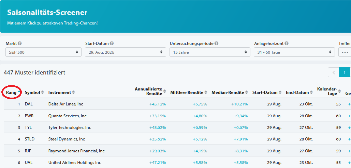
Task: Click +29,03% annualized return for RJF
Action: pos(158,151)
